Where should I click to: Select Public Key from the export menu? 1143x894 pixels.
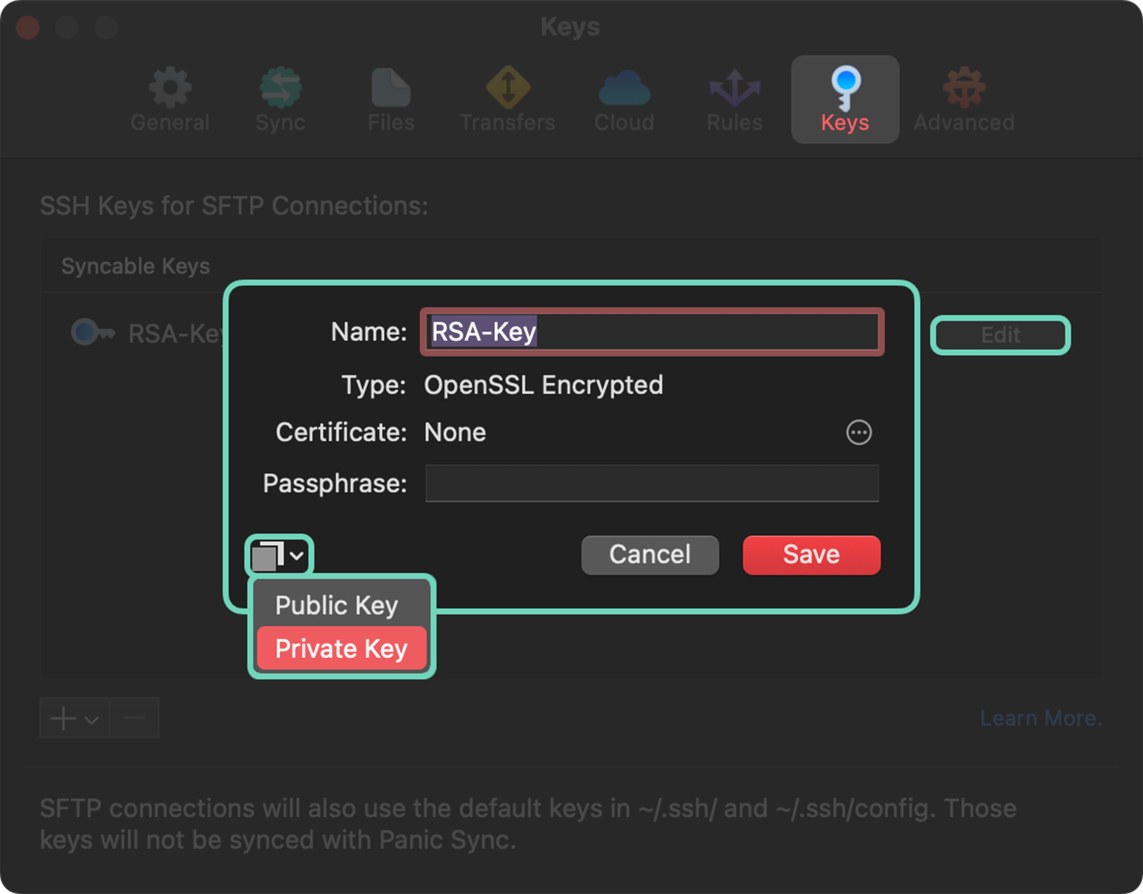pyautogui.click(x=338, y=605)
